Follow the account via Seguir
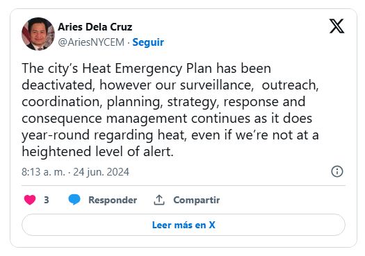365x256 pixels. (148, 42)
